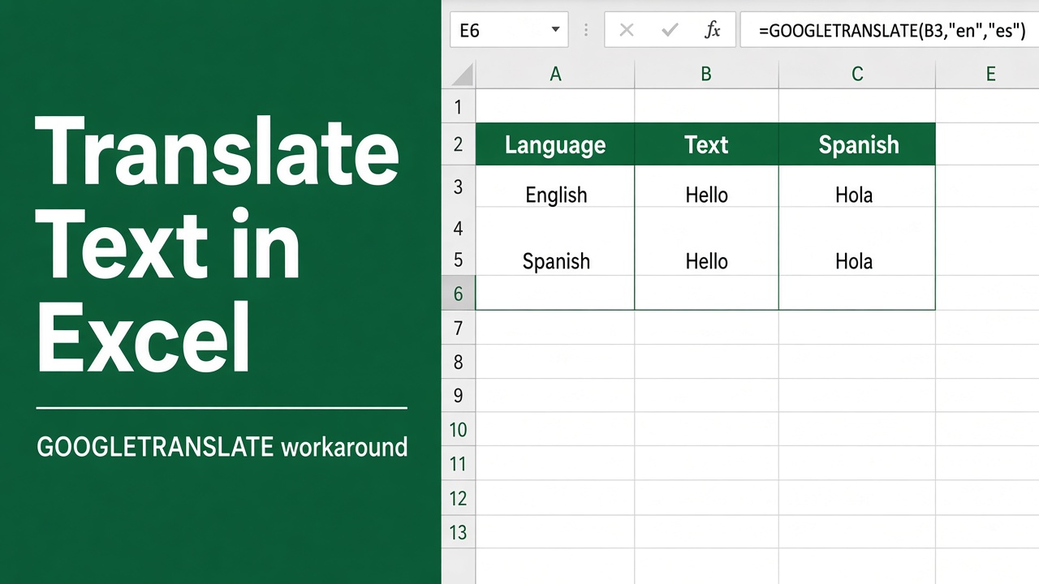Select column E header
This screenshot has height=584, width=1039.
(989, 75)
